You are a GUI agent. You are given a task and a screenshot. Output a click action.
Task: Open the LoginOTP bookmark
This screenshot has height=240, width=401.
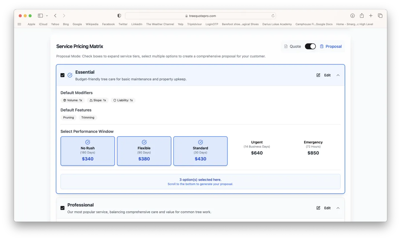pyautogui.click(x=212, y=24)
